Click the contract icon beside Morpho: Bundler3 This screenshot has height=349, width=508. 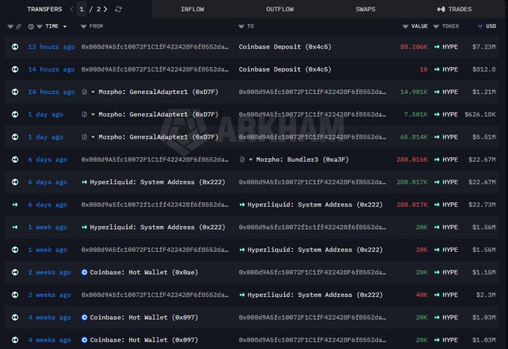coord(242,160)
